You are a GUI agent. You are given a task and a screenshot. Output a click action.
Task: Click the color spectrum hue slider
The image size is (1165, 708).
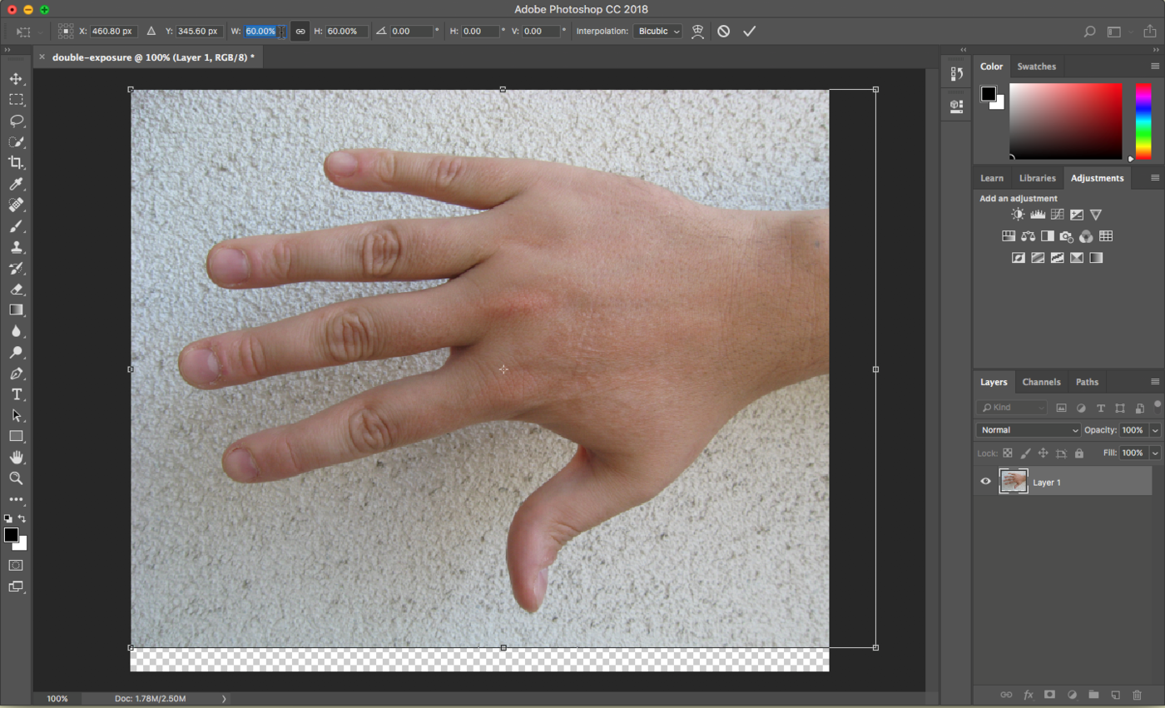point(1143,121)
